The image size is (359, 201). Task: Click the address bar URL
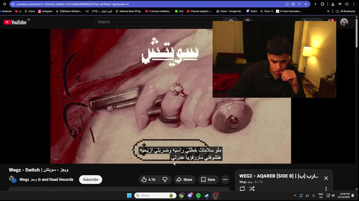(x=72, y=4)
